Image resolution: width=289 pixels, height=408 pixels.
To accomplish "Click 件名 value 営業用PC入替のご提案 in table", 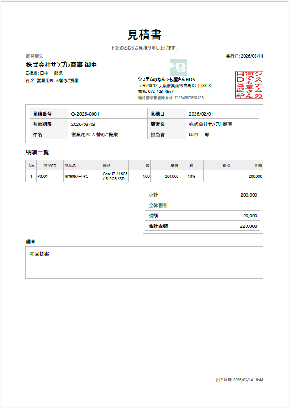I will point(94,134).
